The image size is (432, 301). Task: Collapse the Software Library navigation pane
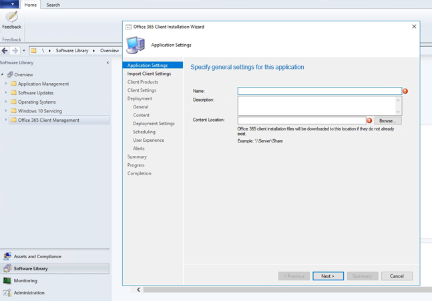pos(107,63)
